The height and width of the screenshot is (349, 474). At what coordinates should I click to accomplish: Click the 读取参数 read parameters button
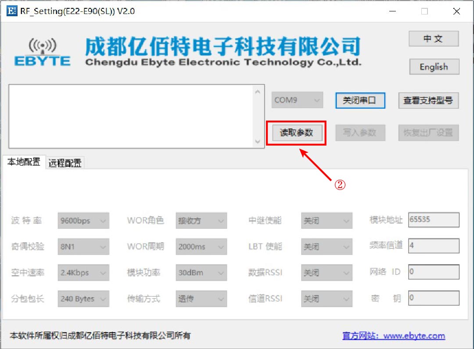[297, 132]
